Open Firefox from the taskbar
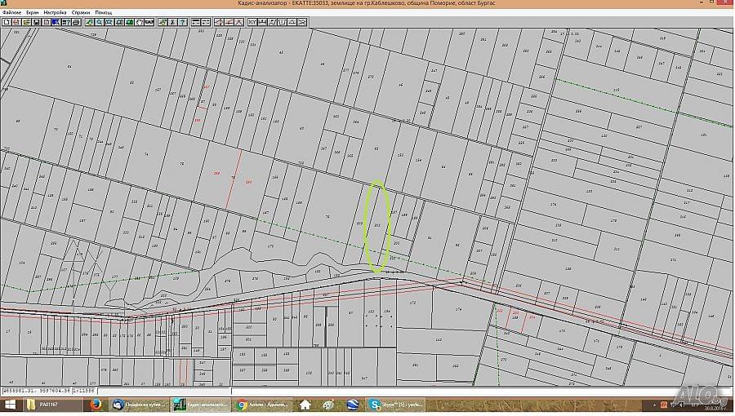The height and width of the screenshot is (416, 735). click(95, 405)
